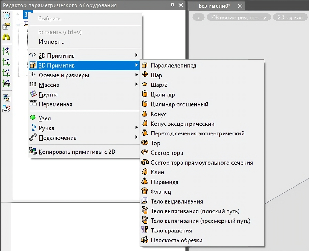
Task: Choose Импорт from the context menu
Action: [x=51, y=42]
